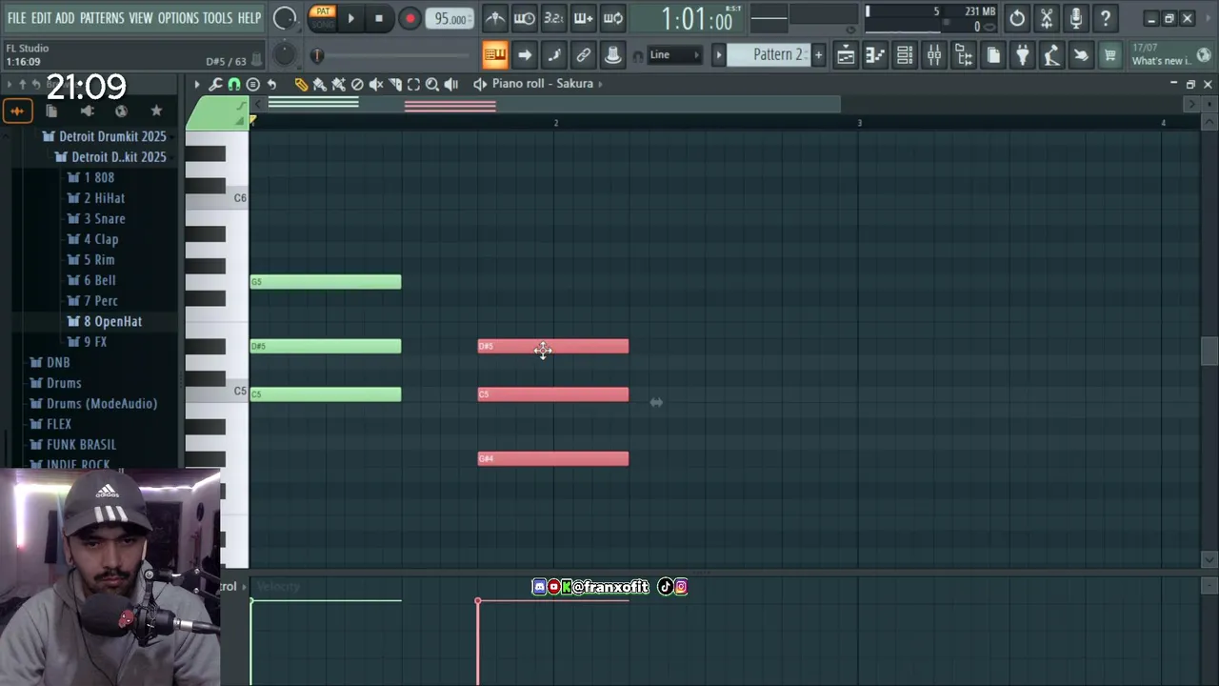1219x686 pixels.
Task: Open the FILE menu
Action: point(16,18)
